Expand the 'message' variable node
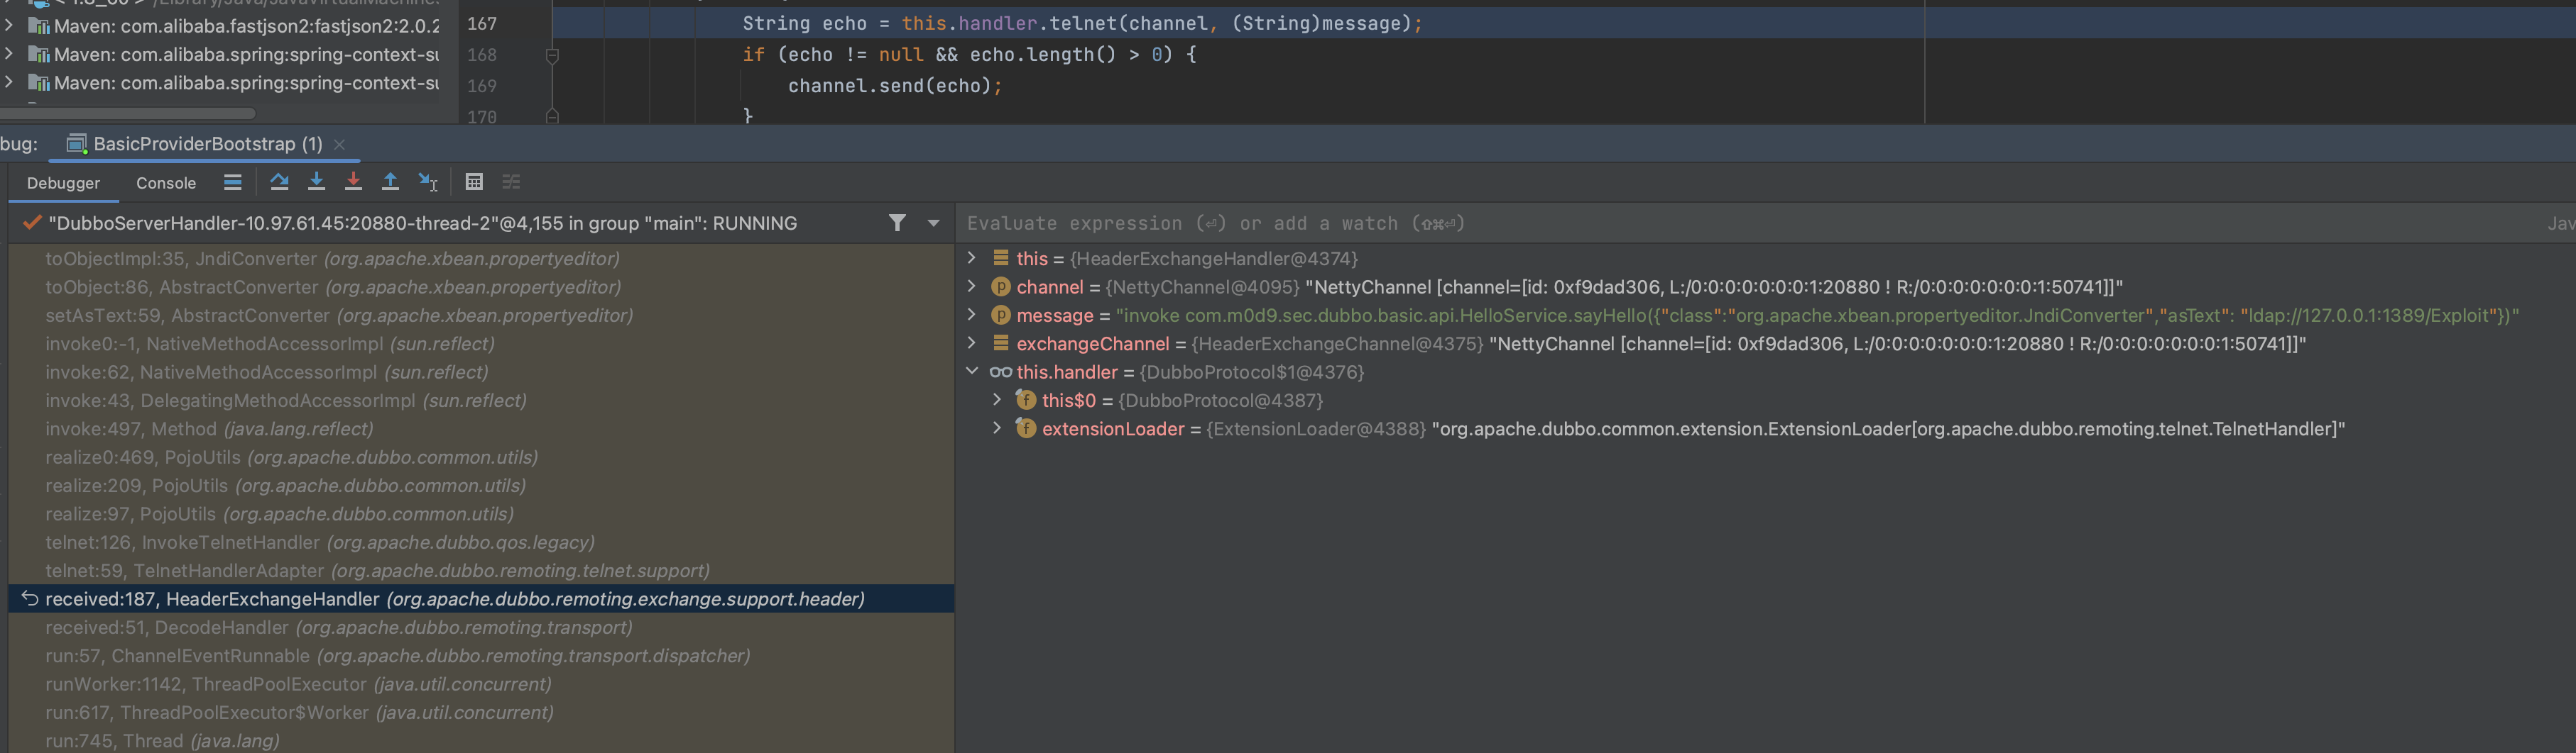 (971, 315)
